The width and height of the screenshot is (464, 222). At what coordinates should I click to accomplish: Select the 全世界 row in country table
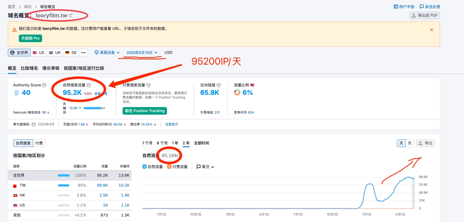(70, 175)
